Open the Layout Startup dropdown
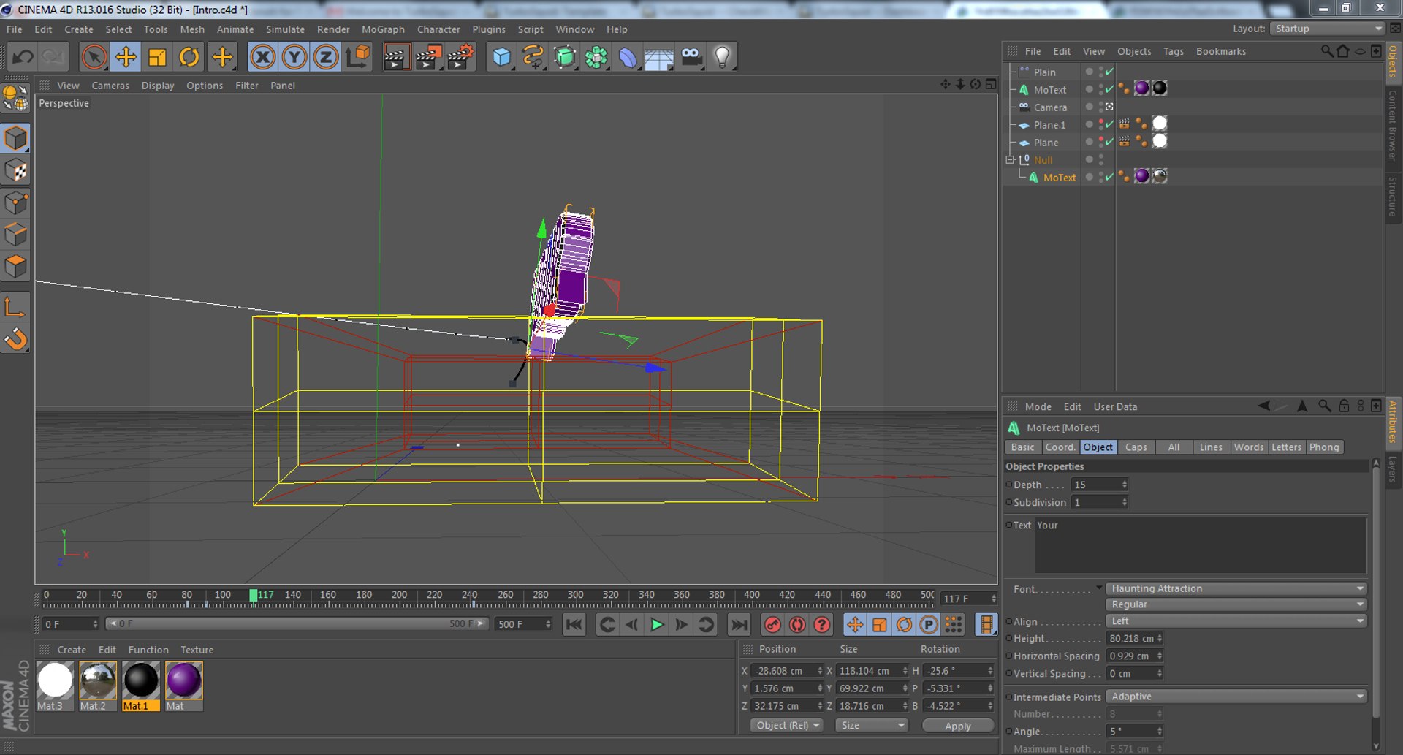 point(1327,29)
